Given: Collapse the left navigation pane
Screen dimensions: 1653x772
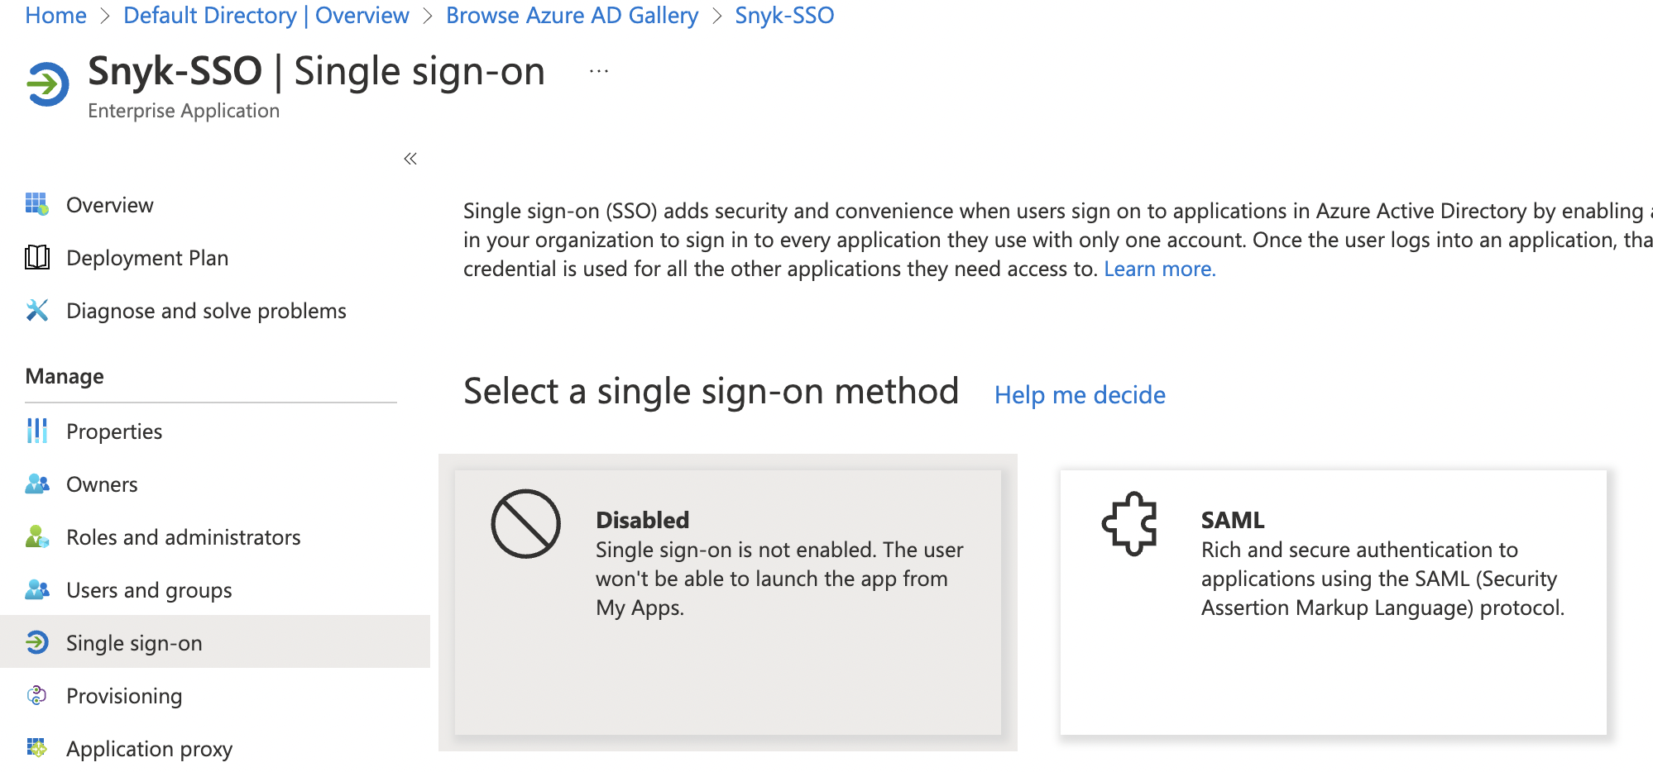Looking at the screenshot, I should [410, 158].
